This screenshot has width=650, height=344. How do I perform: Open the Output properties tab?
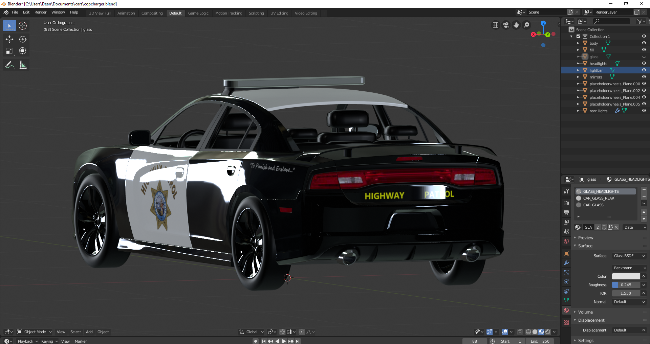tap(566, 212)
